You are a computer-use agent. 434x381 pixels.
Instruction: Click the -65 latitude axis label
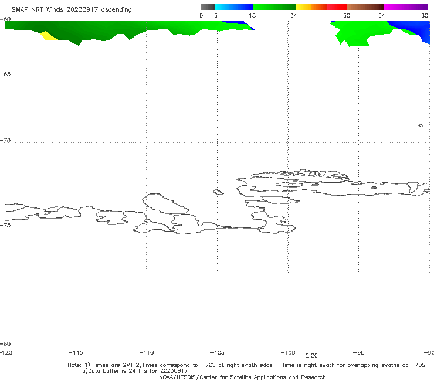pos(5,74)
